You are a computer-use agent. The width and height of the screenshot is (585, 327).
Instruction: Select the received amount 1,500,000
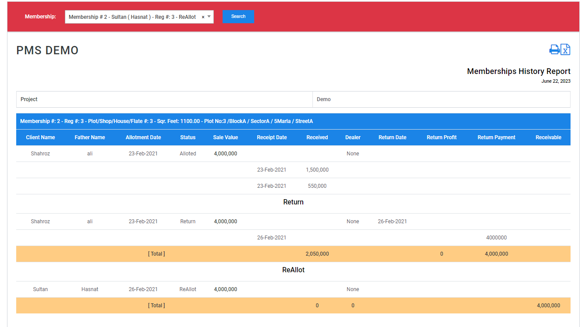click(317, 170)
